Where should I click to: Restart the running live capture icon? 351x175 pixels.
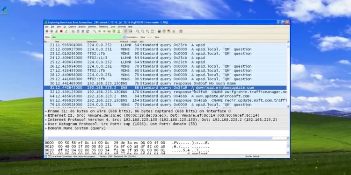66,31
